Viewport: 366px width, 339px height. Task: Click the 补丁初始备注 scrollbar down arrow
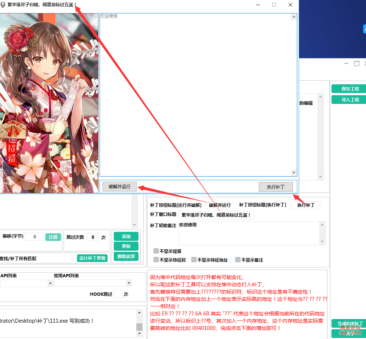click(x=322, y=242)
